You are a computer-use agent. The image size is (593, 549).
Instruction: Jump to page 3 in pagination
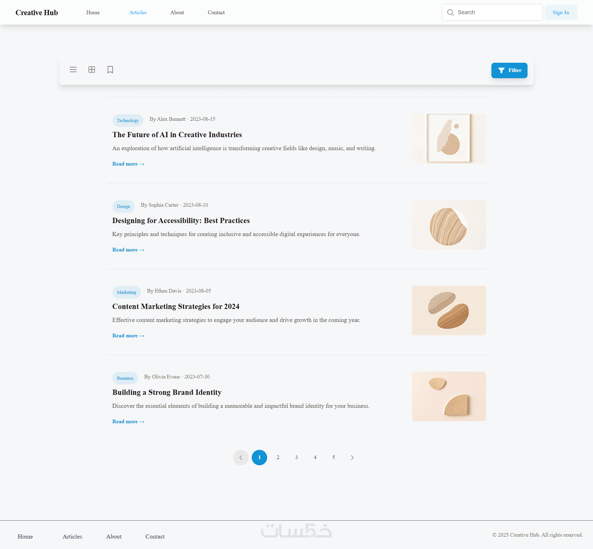[x=296, y=458]
